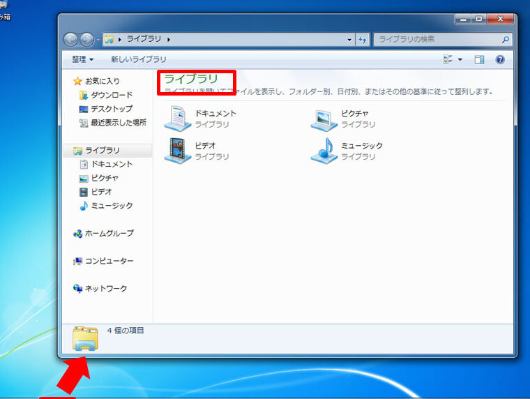Click the Forward navigation arrow
The height and width of the screenshot is (399, 530).
[x=86, y=40]
